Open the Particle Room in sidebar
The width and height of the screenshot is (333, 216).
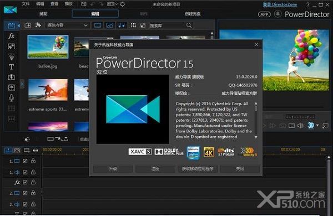click(11, 57)
